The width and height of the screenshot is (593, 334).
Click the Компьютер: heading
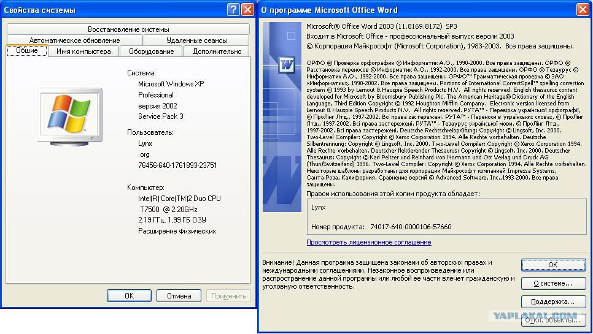(x=145, y=187)
